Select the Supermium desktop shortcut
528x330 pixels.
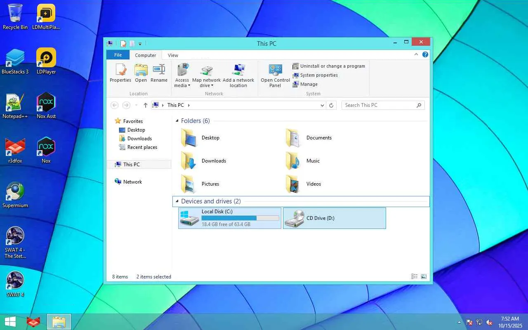click(x=15, y=195)
